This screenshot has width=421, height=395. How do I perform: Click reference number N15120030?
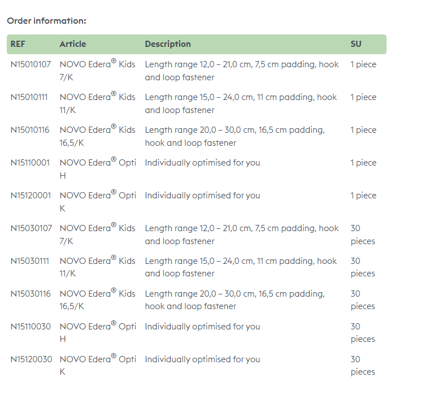click(31, 359)
